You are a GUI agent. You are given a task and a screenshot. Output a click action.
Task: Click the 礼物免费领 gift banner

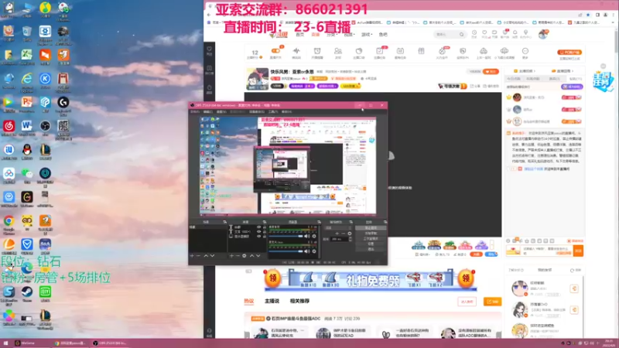pos(371,279)
